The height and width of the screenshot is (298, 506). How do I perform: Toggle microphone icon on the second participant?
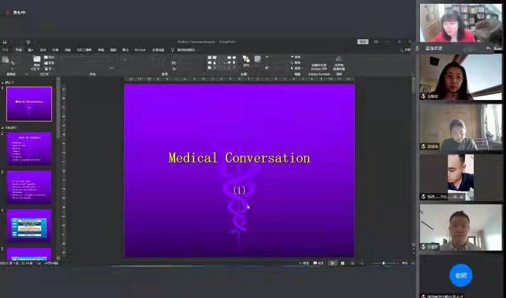[x=424, y=96]
